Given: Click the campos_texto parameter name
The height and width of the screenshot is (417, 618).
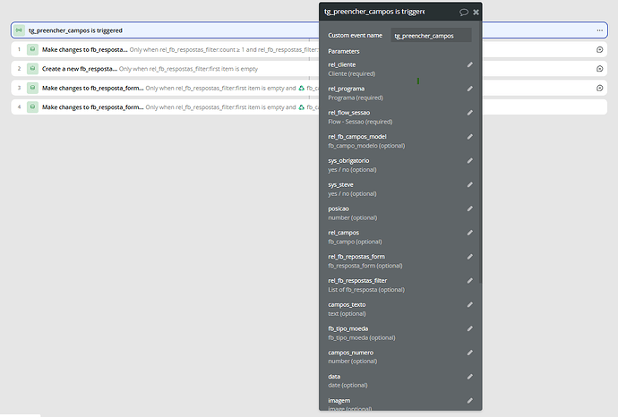Looking at the screenshot, I should pyautogui.click(x=347, y=305).
